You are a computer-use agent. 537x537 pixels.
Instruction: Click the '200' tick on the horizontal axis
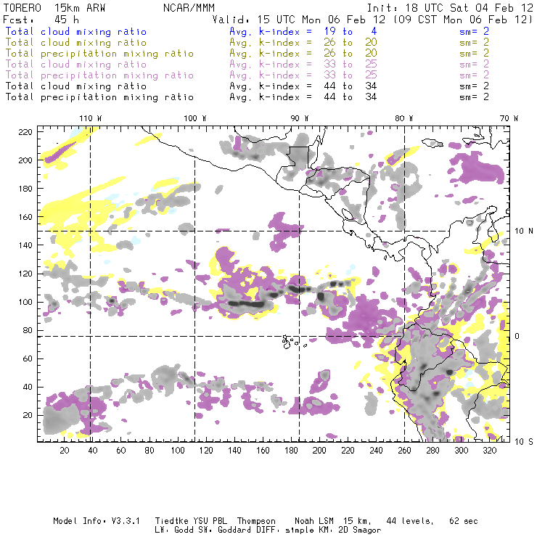click(319, 451)
